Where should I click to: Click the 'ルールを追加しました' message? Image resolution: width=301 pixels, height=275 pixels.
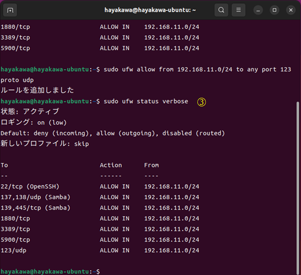(37, 90)
